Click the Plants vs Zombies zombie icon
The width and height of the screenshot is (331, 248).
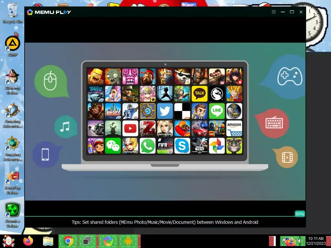[x=113, y=76]
